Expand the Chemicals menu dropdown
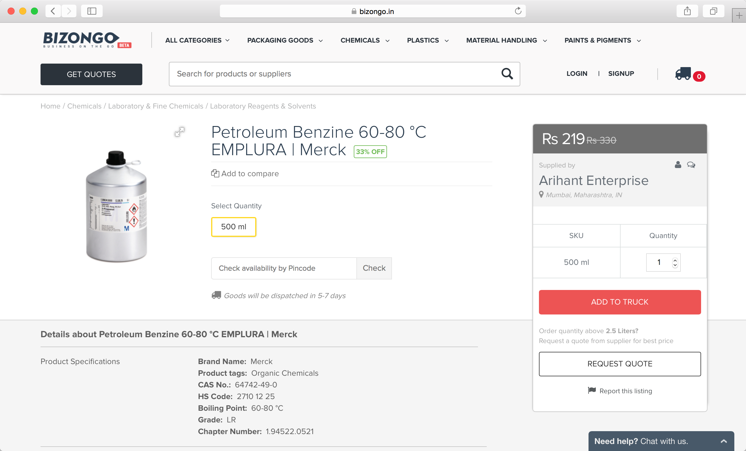Viewport: 746px width, 451px height. [365, 40]
